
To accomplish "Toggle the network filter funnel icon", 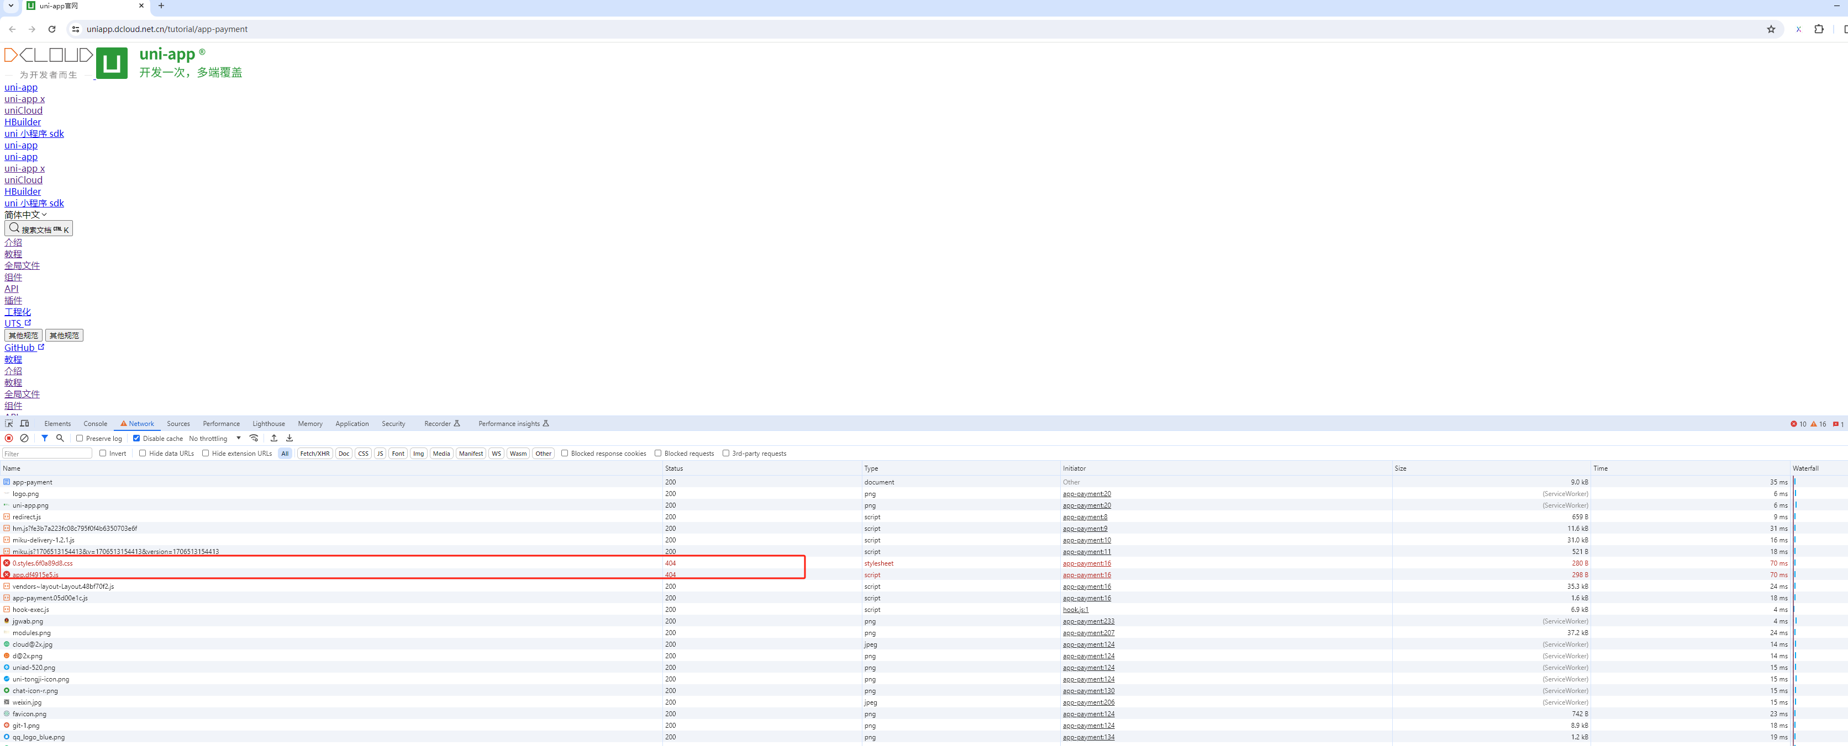I will pos(45,439).
